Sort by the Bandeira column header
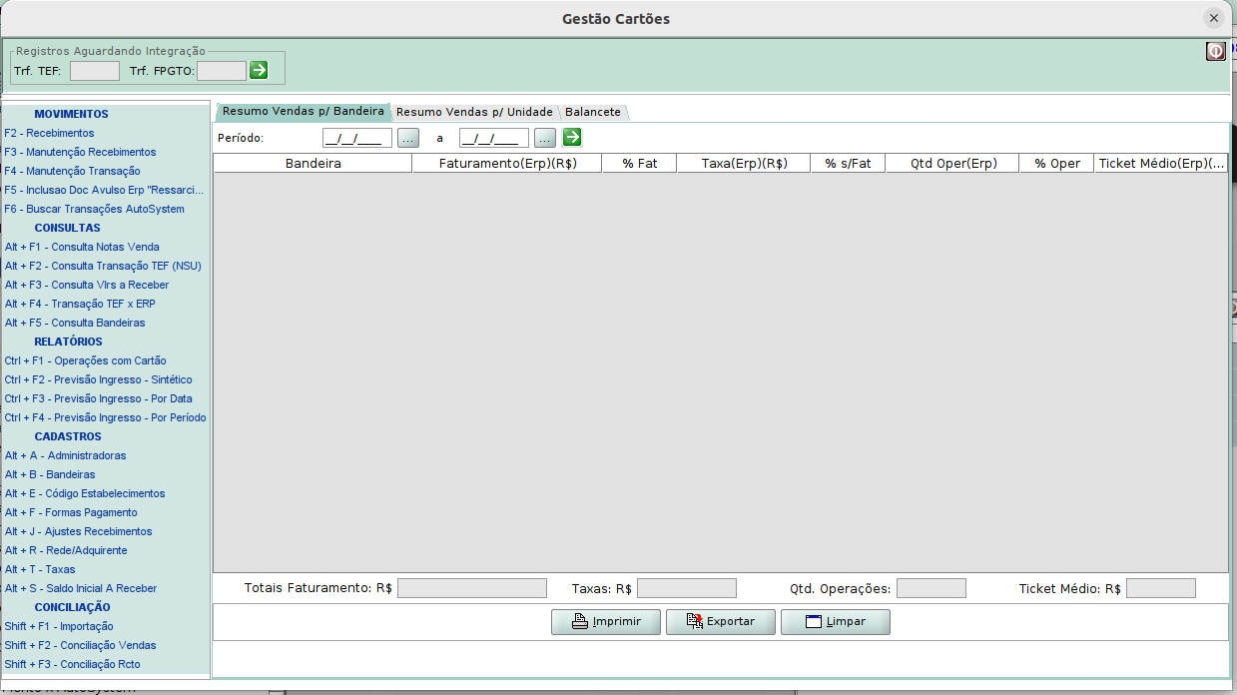 click(x=312, y=163)
